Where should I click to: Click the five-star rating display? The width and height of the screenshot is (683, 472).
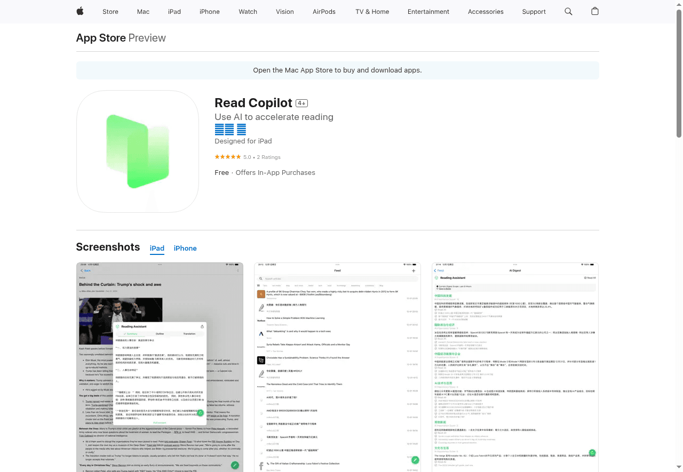(228, 157)
